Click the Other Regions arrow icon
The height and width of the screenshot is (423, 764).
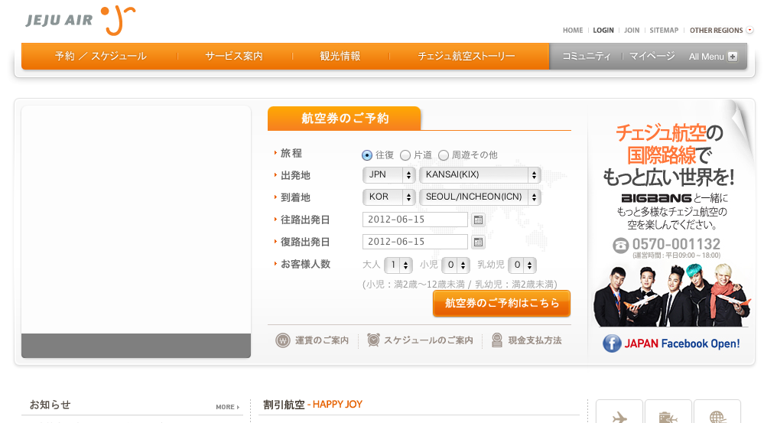(750, 31)
